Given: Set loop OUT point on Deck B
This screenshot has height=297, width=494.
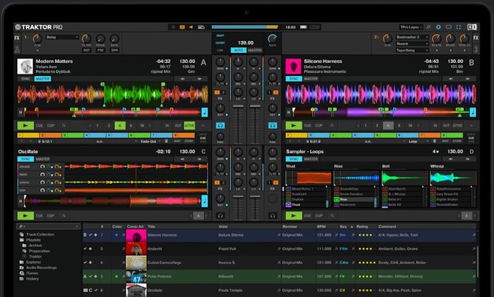Looking at the screenshot, I should [446, 126].
